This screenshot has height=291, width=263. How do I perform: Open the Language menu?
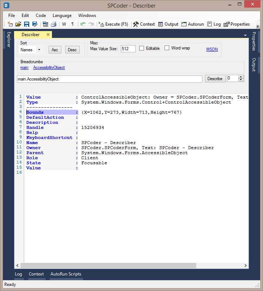[62, 16]
